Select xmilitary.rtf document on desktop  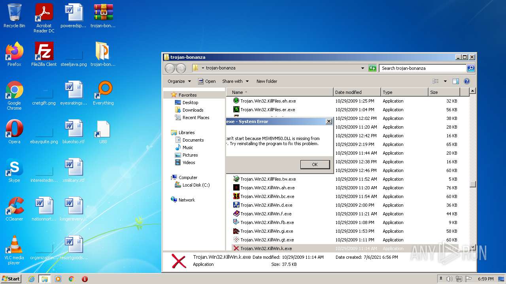[74, 170]
